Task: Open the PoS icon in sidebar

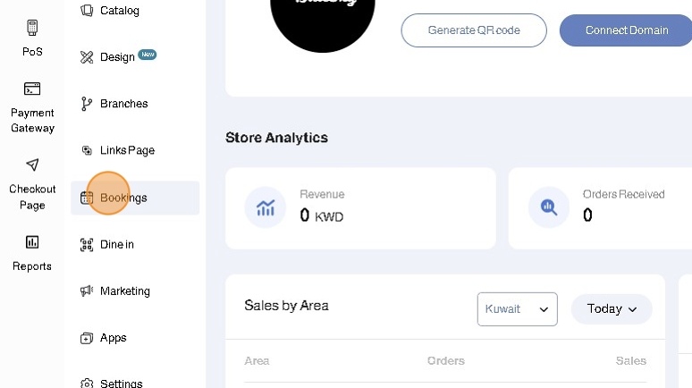Action: (x=32, y=29)
